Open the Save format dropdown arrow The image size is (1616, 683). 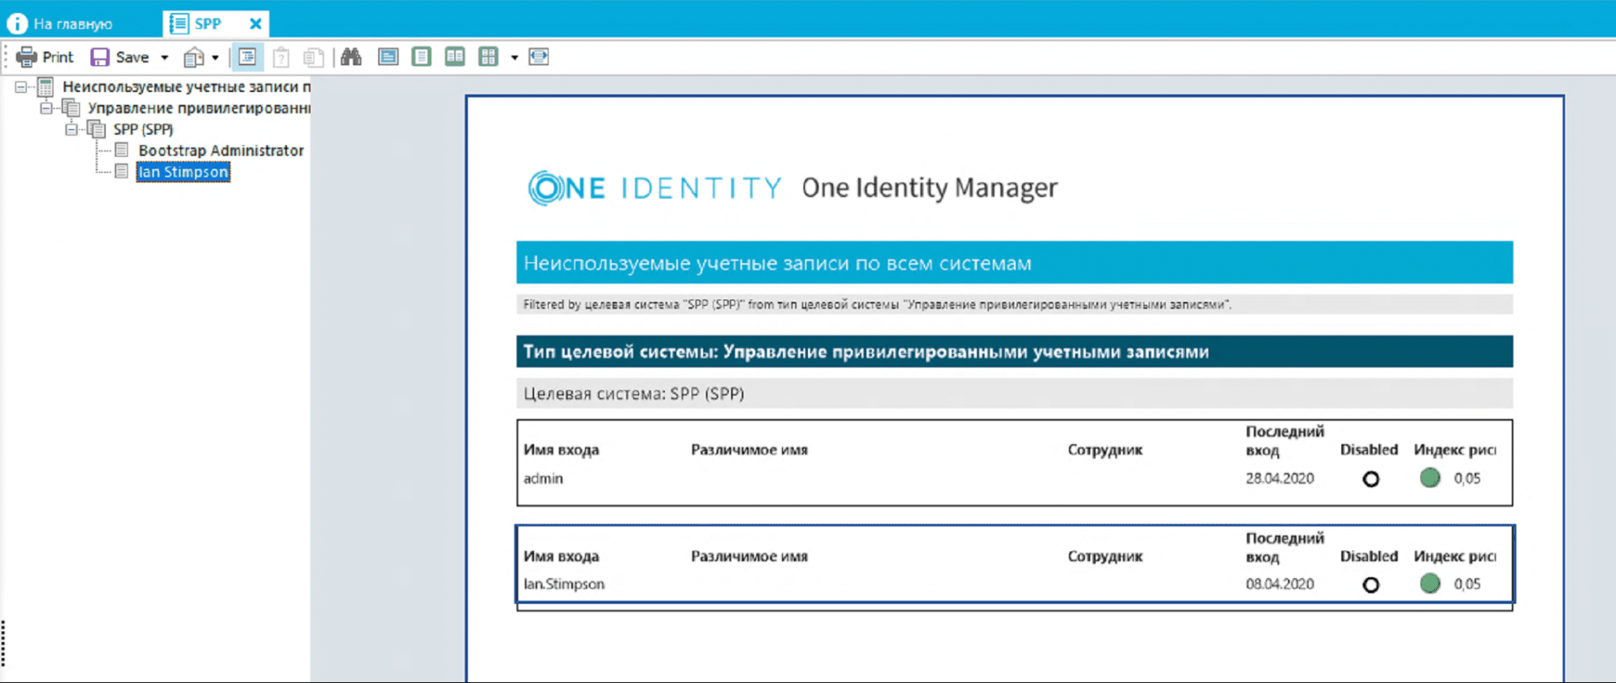click(164, 57)
